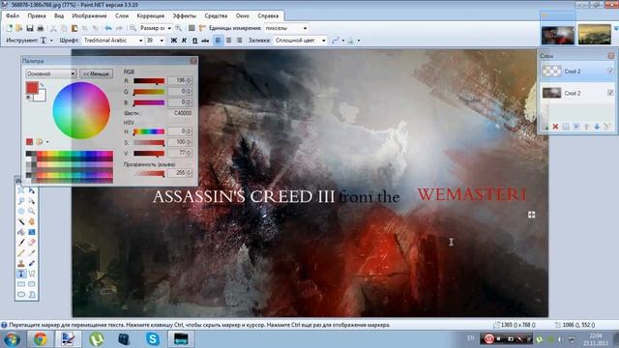Open the Справка menu
This screenshot has height=348, width=619.
click(268, 15)
